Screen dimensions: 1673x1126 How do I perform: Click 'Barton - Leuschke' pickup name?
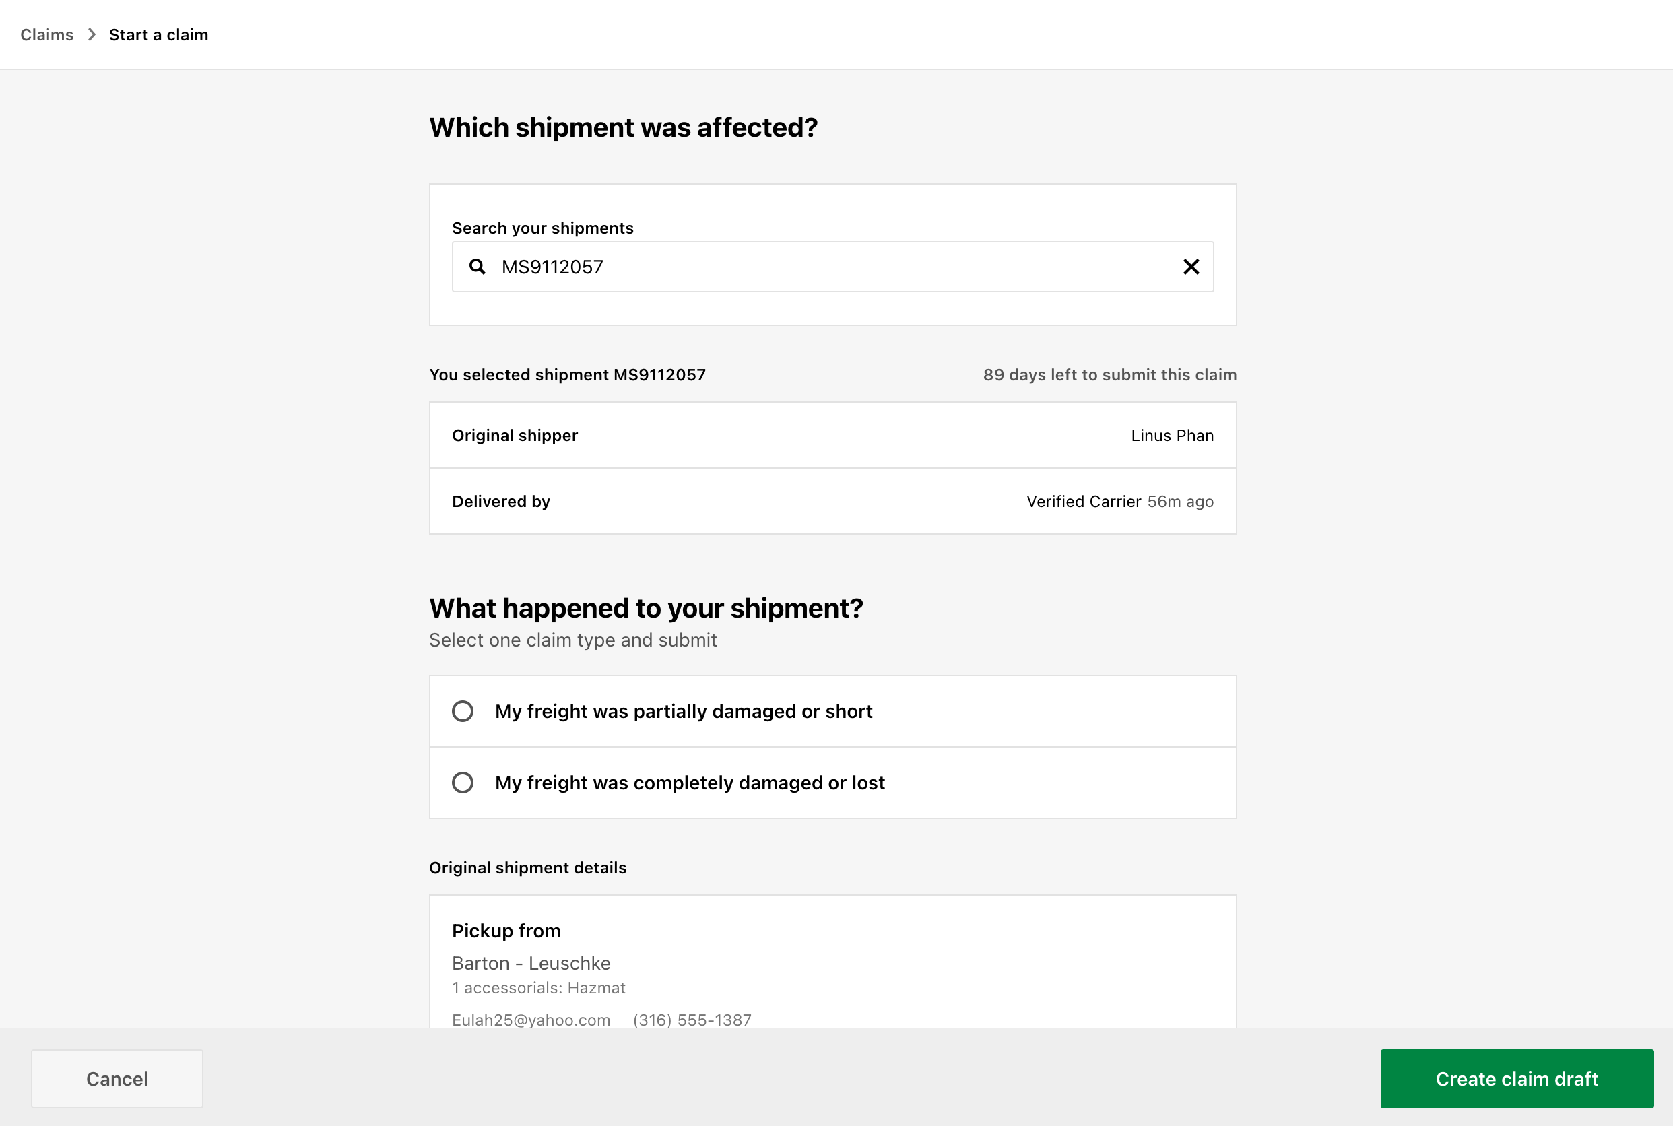click(531, 963)
